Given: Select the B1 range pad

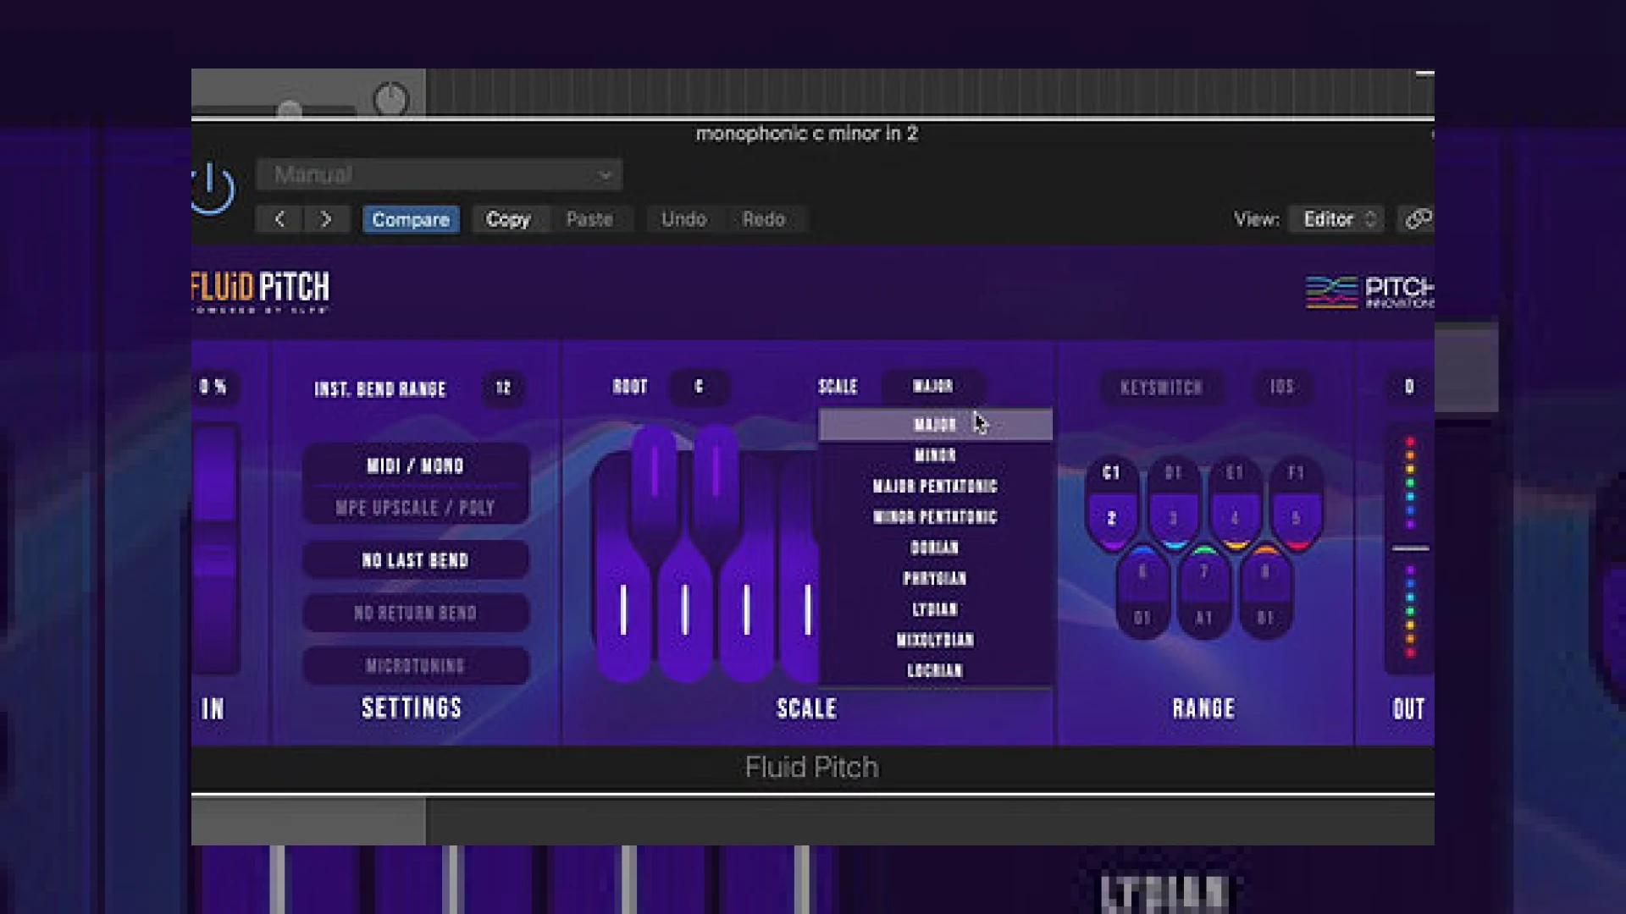Looking at the screenshot, I should point(1265,592).
